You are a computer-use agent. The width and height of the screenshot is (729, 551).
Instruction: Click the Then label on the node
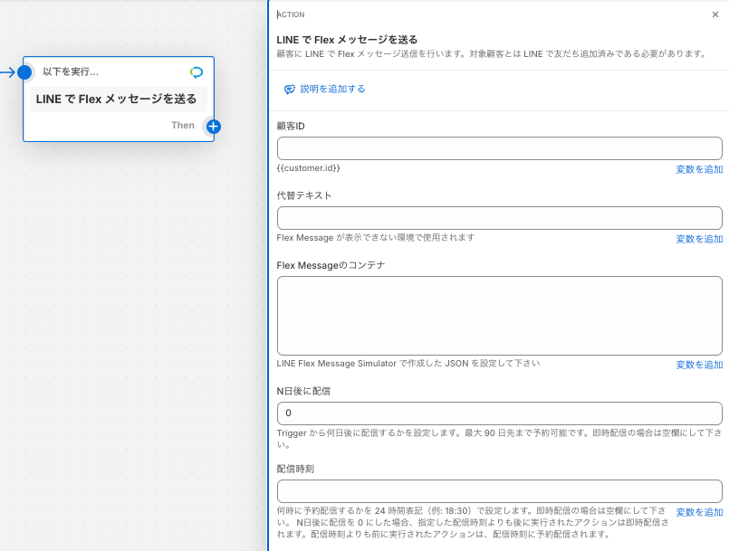(183, 126)
